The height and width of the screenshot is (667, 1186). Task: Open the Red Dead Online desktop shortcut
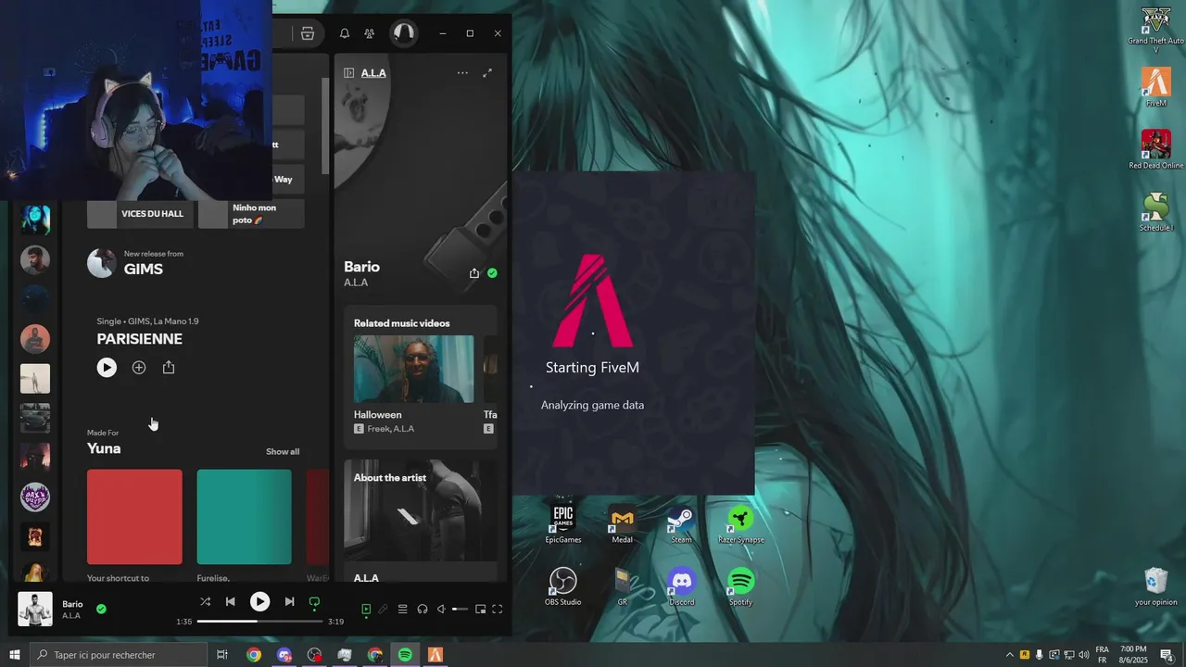pyautogui.click(x=1155, y=149)
